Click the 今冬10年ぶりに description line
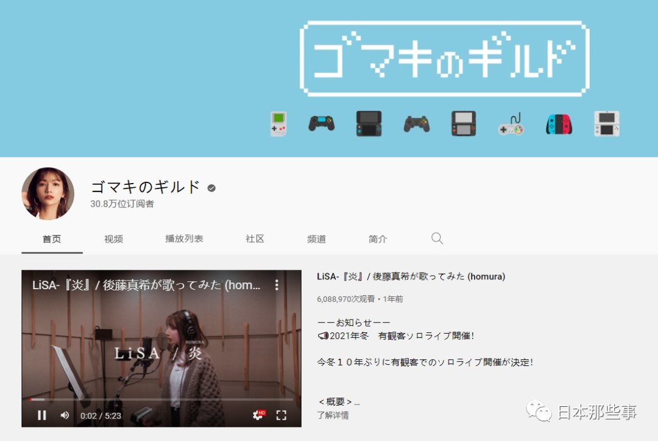This screenshot has width=658, height=441. click(425, 362)
